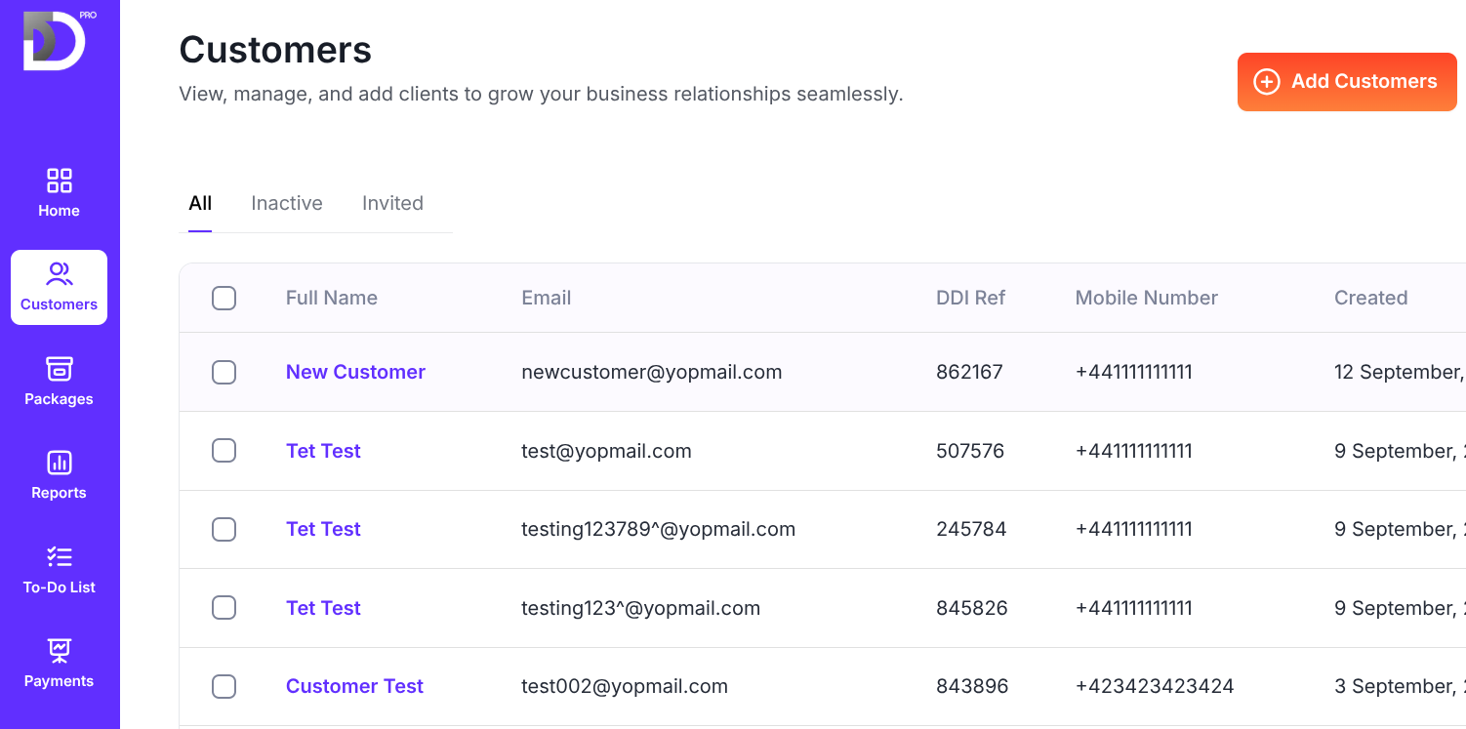Check the New Customer row checkbox
Viewport: 1466px width, 729px height.
pos(224,372)
